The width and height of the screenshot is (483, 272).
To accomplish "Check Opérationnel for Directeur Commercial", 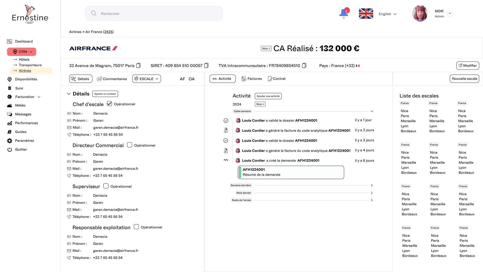I will pos(130,145).
